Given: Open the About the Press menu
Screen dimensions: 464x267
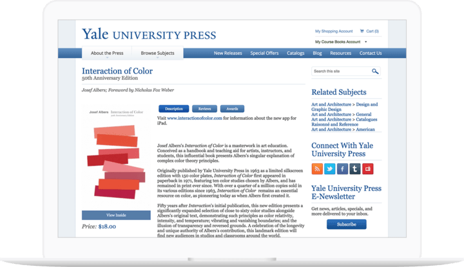Looking at the screenshot, I should 107,54.
